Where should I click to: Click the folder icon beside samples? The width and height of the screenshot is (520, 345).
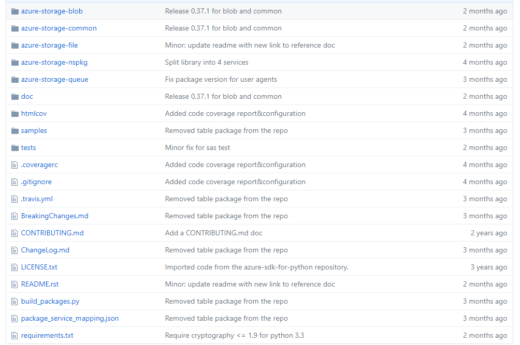(x=15, y=130)
